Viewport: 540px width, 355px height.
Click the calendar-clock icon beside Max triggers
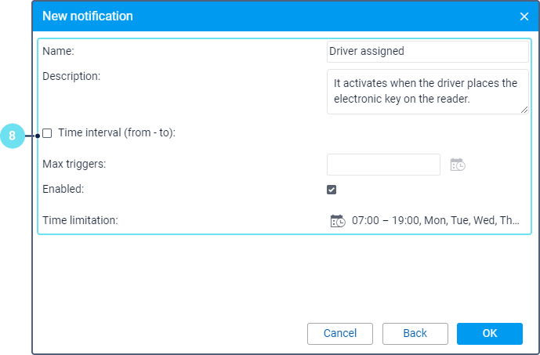click(x=458, y=165)
